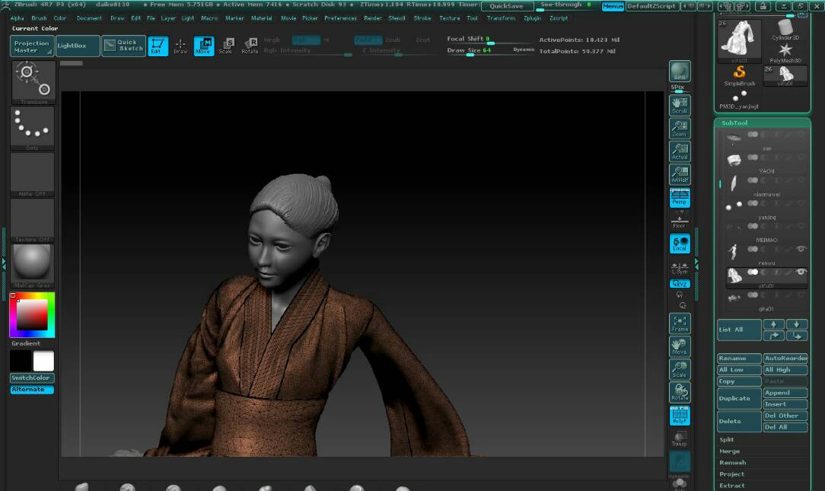The height and width of the screenshot is (491, 825).
Task: Expand the Split section
Action: (x=728, y=439)
